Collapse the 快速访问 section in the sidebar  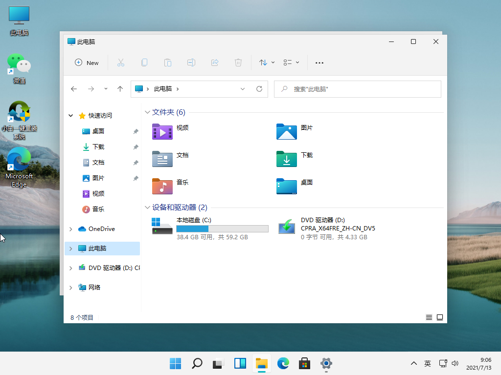tap(71, 115)
